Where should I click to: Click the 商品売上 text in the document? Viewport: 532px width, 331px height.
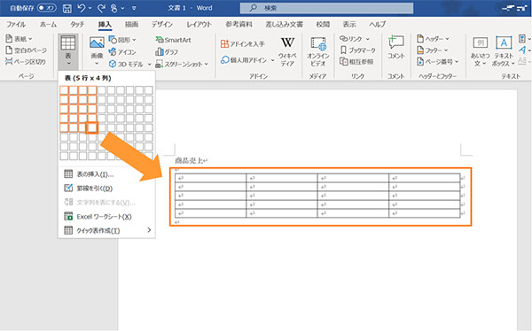189,160
